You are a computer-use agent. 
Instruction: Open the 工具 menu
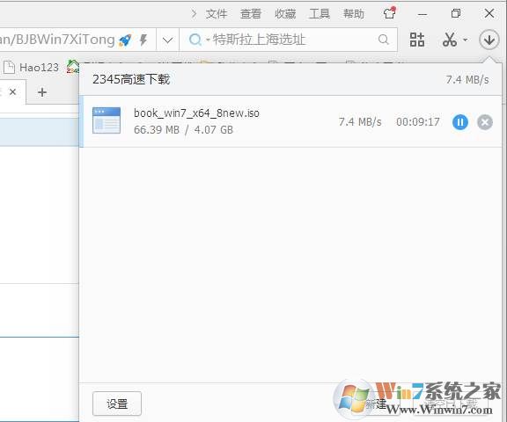[320, 14]
